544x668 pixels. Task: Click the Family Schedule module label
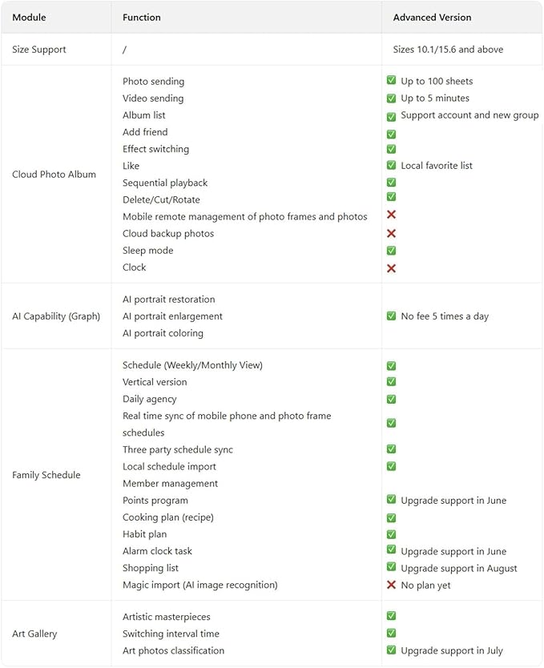coord(46,475)
